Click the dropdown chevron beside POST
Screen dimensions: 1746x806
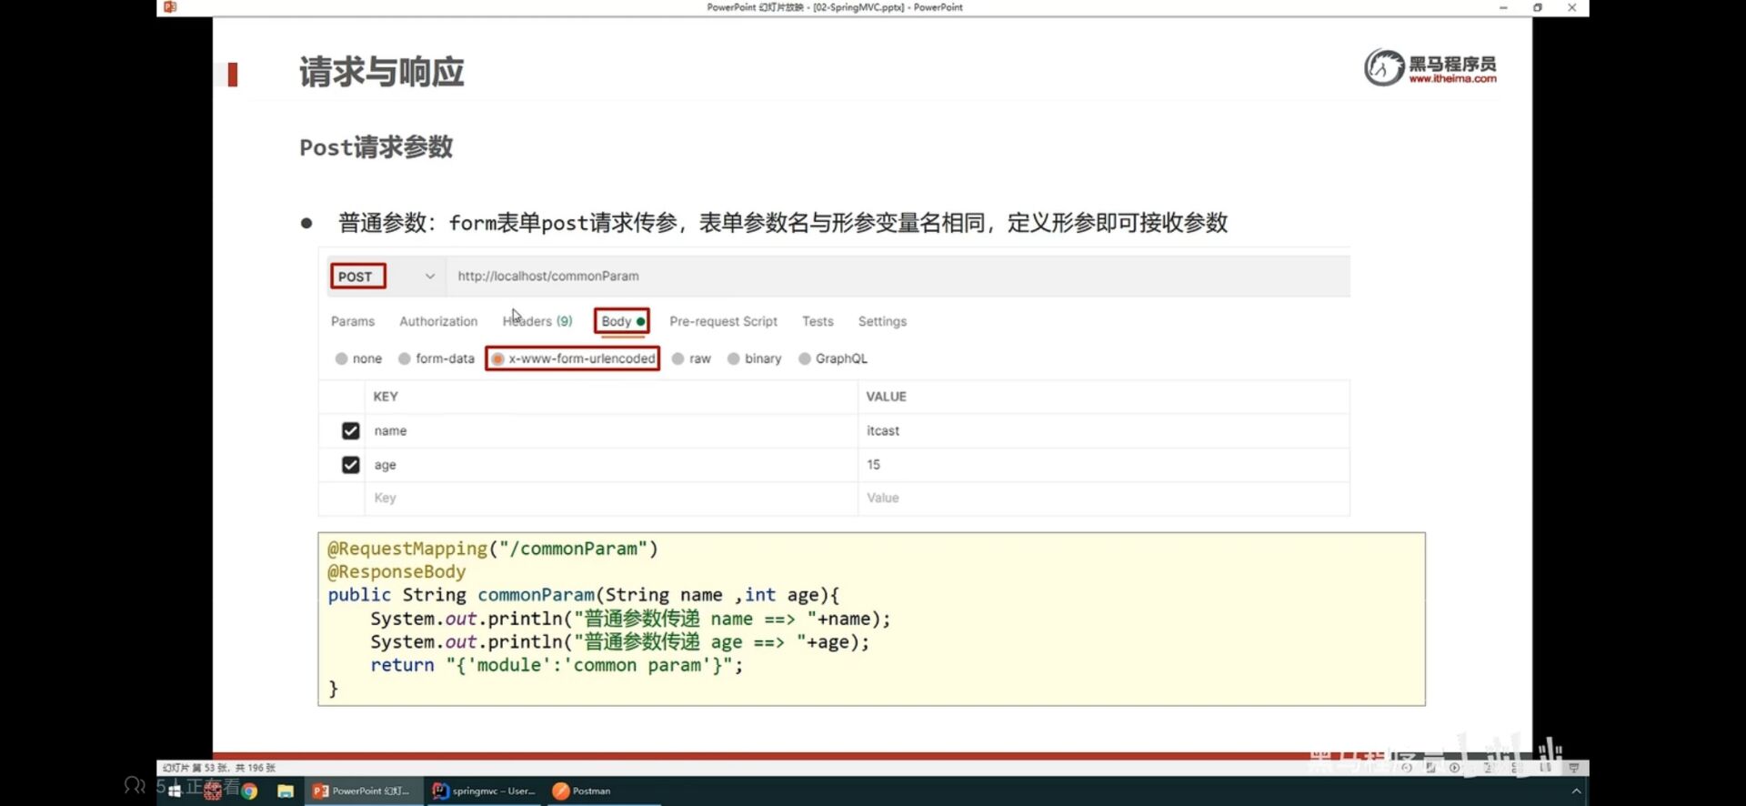point(430,277)
